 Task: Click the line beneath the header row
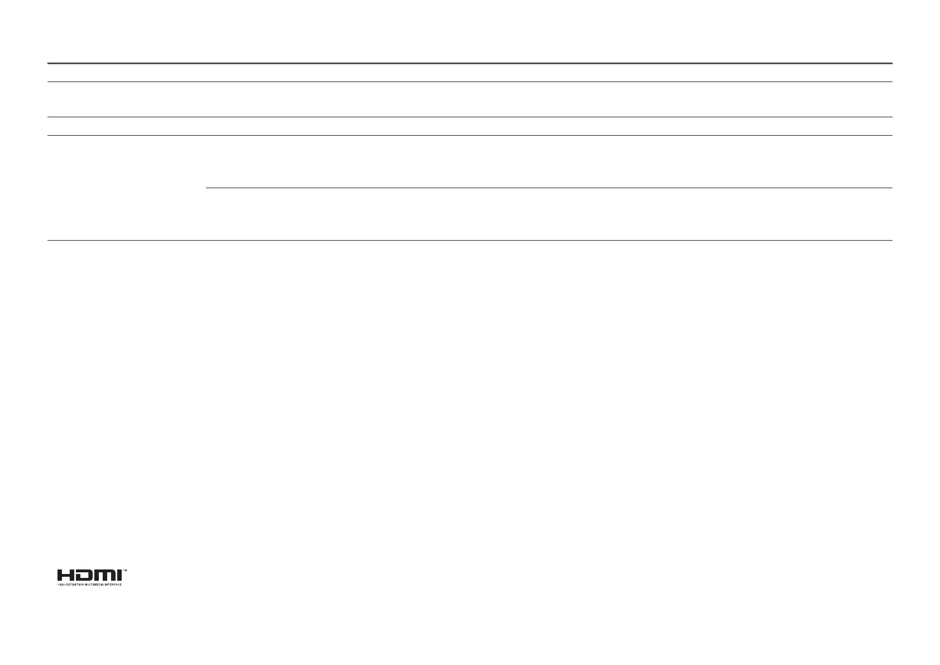click(x=469, y=82)
